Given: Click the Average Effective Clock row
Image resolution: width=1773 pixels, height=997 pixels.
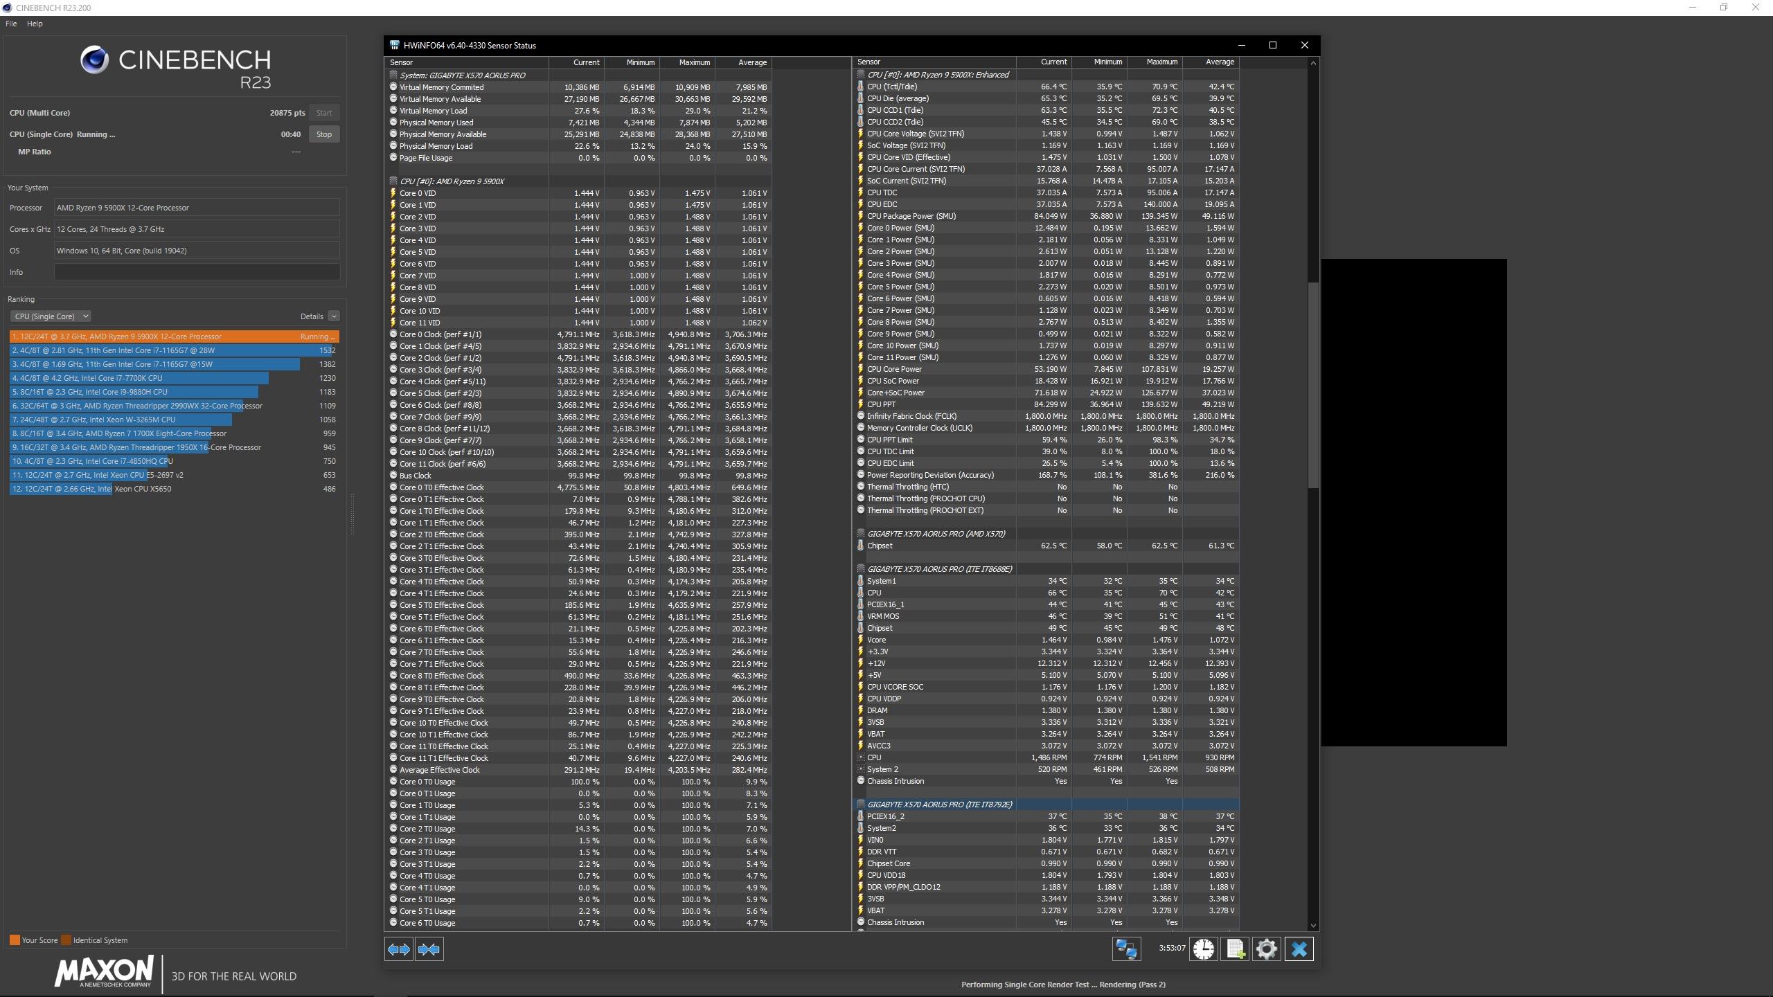Looking at the screenshot, I should tap(578, 770).
